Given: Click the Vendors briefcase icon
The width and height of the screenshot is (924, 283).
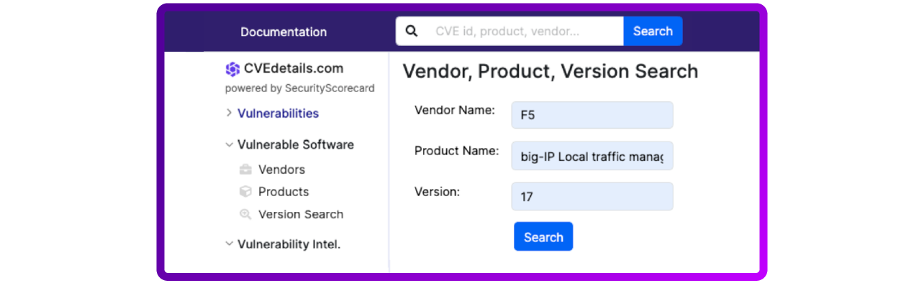Looking at the screenshot, I should coord(245,170).
